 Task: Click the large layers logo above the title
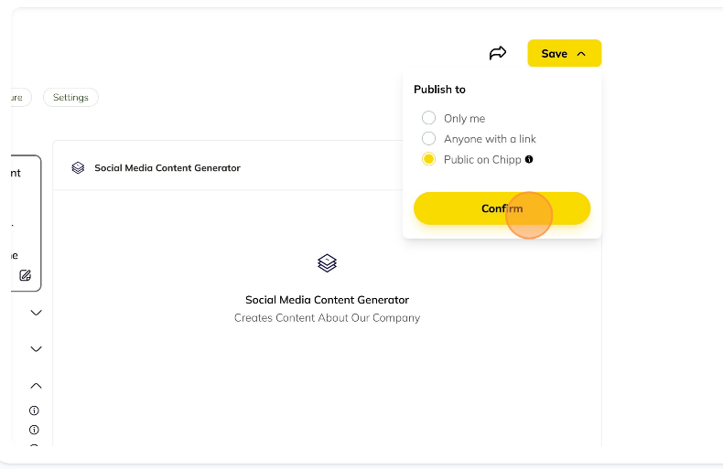tap(327, 263)
